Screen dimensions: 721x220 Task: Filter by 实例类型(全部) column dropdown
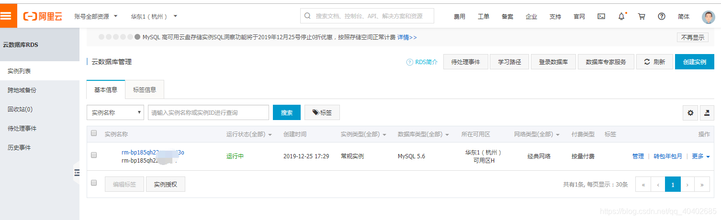(x=363, y=134)
